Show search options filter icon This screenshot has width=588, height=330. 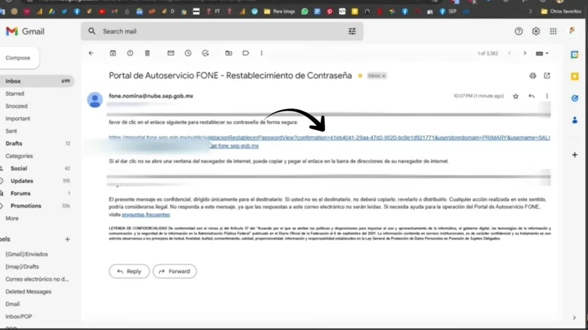pos(352,32)
